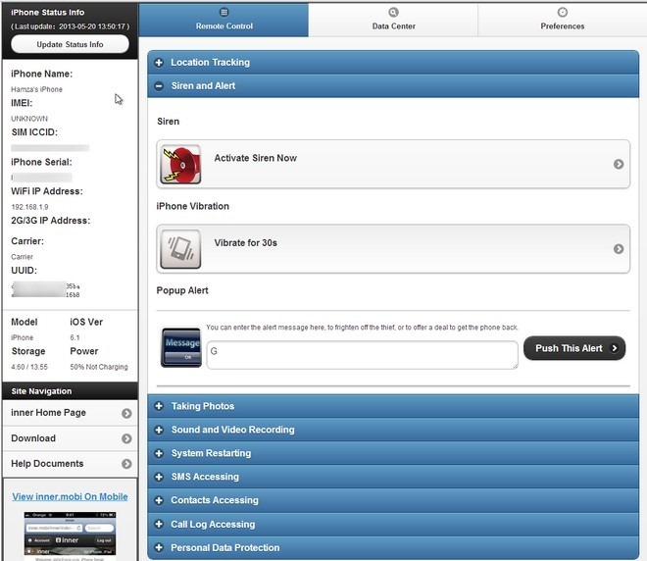This screenshot has height=561, width=647.
Task: Open the Help Documents navigation item
Action: [71, 464]
